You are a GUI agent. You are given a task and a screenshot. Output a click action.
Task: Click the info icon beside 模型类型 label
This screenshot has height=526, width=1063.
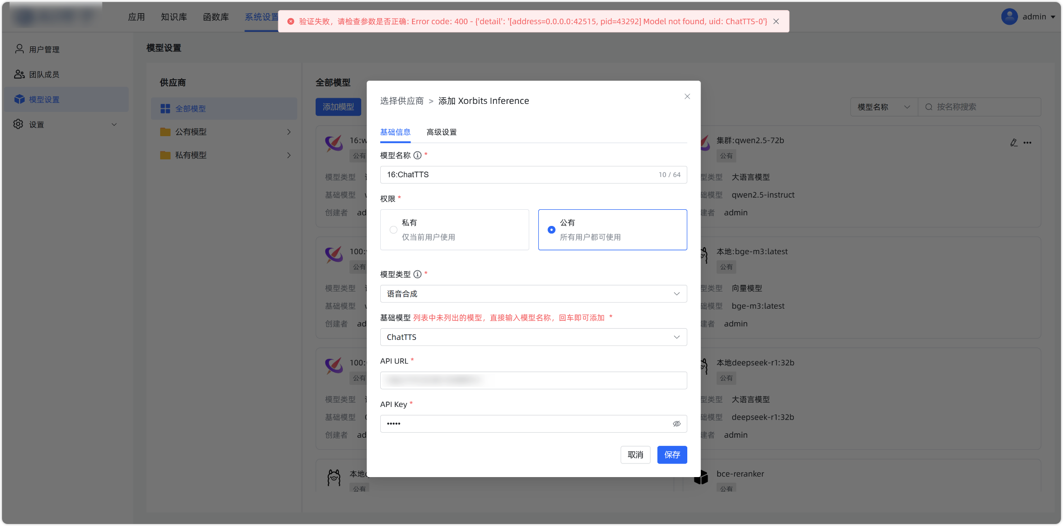coord(417,274)
